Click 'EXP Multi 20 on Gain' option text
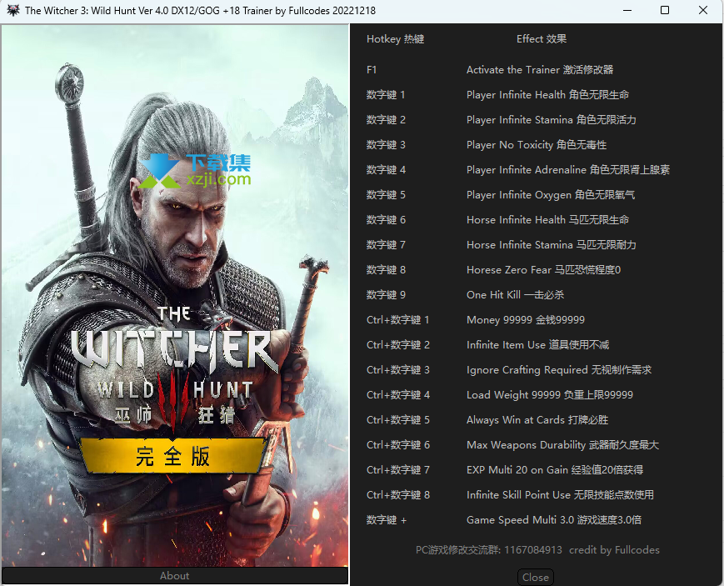 pos(555,469)
